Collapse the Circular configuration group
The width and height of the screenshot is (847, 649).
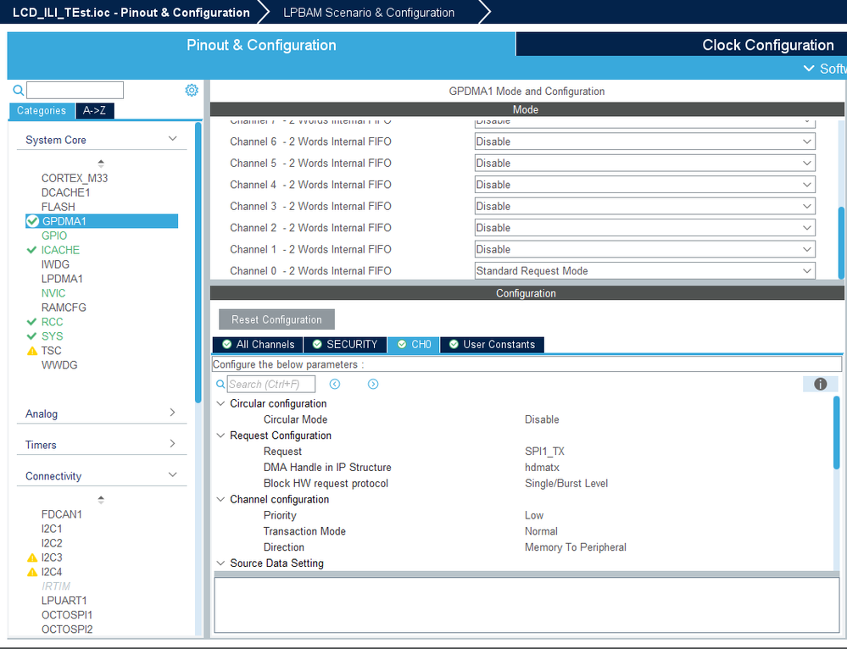221,403
